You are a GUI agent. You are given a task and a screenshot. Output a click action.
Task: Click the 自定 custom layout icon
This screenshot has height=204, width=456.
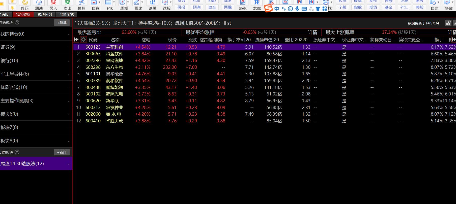click(x=433, y=3)
